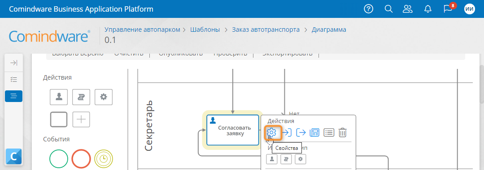484x170 pixels.
Task: Pick the service task gear from palette
Action: pyautogui.click(x=104, y=97)
